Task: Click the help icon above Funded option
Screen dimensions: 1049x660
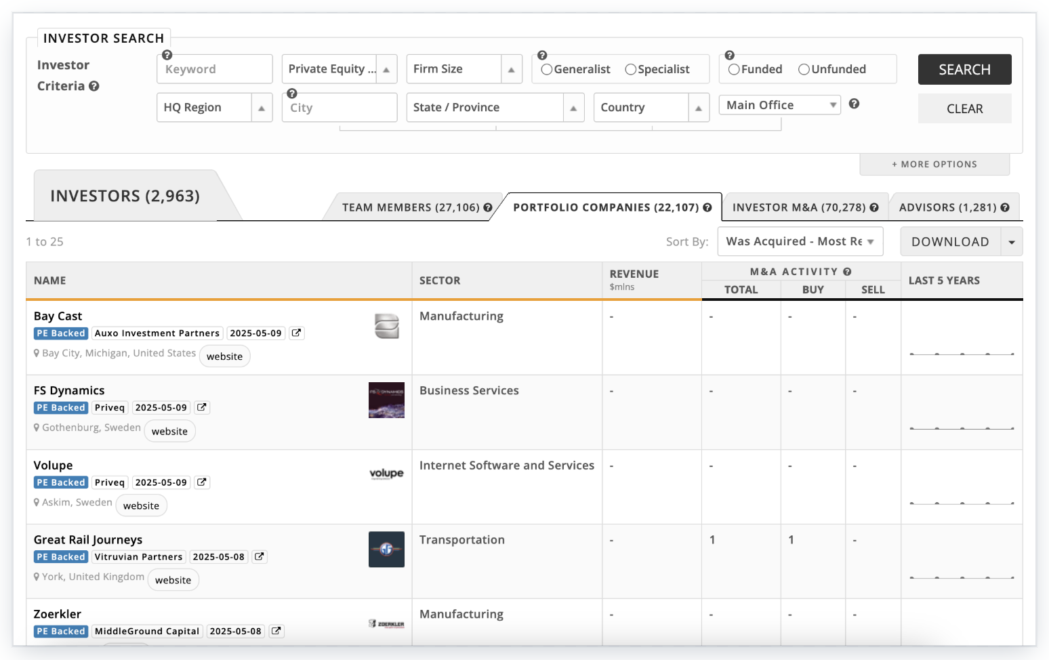Action: (x=729, y=55)
